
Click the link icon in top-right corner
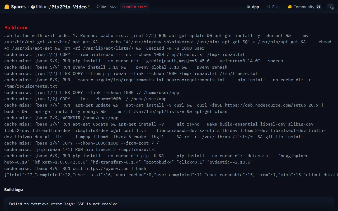click(332, 9)
